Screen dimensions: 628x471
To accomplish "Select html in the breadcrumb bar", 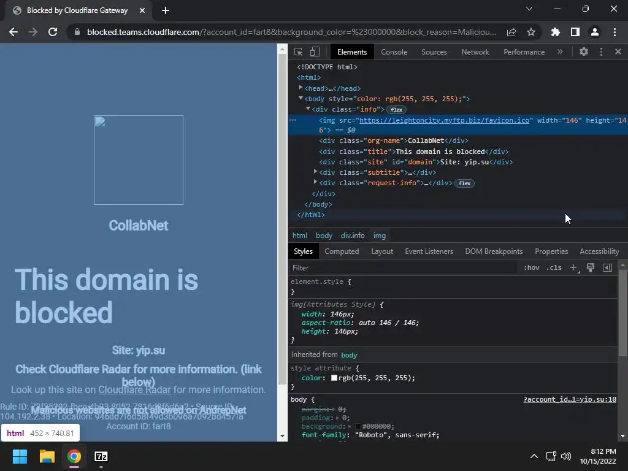I will (300, 235).
